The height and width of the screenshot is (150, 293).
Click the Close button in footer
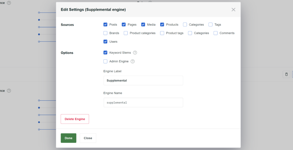coord(88,138)
